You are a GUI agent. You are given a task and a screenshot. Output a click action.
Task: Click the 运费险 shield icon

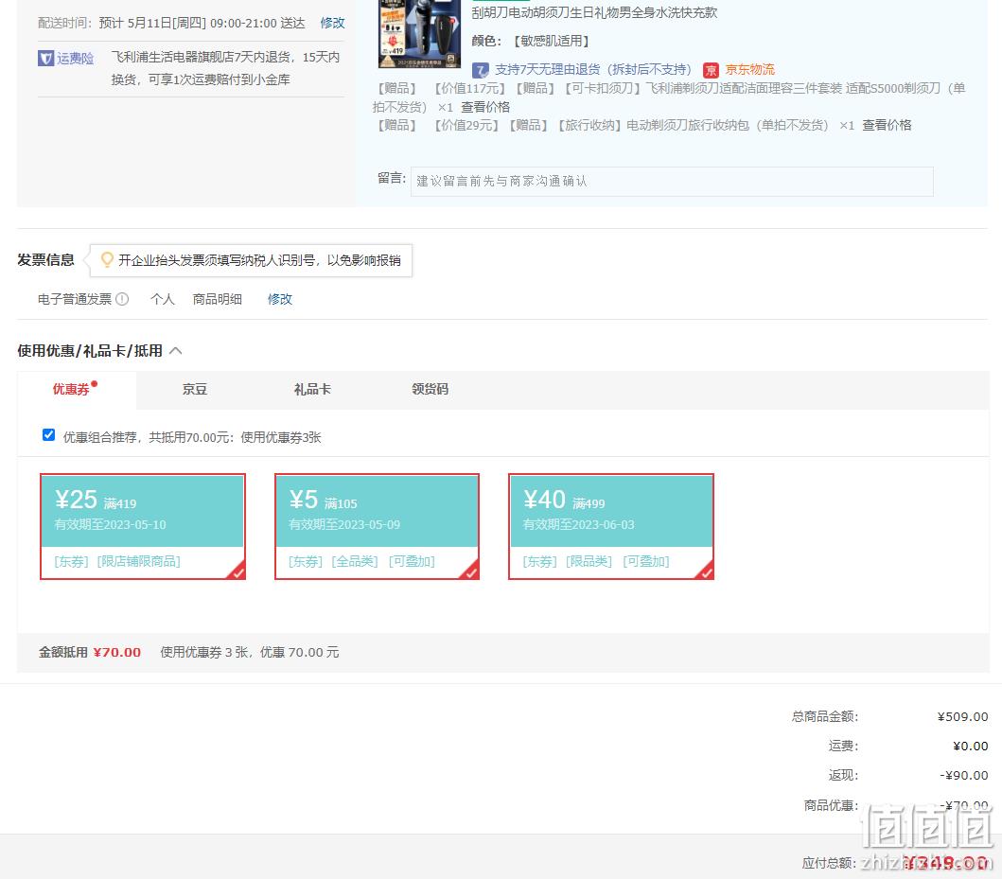click(45, 58)
